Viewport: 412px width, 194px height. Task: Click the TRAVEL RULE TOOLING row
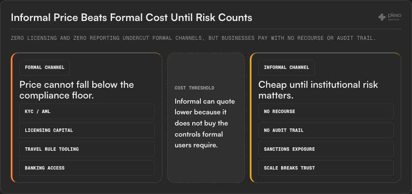click(x=87, y=149)
